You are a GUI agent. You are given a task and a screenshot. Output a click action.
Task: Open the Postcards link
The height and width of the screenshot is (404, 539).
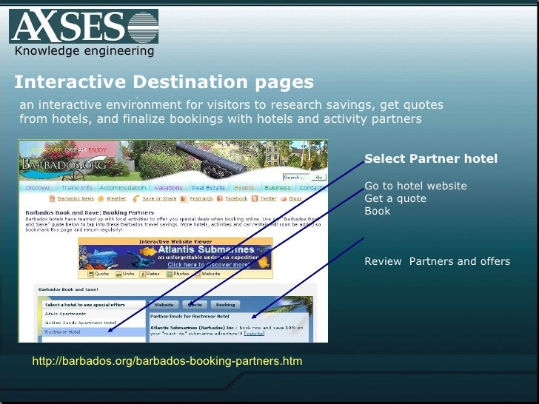click(201, 198)
